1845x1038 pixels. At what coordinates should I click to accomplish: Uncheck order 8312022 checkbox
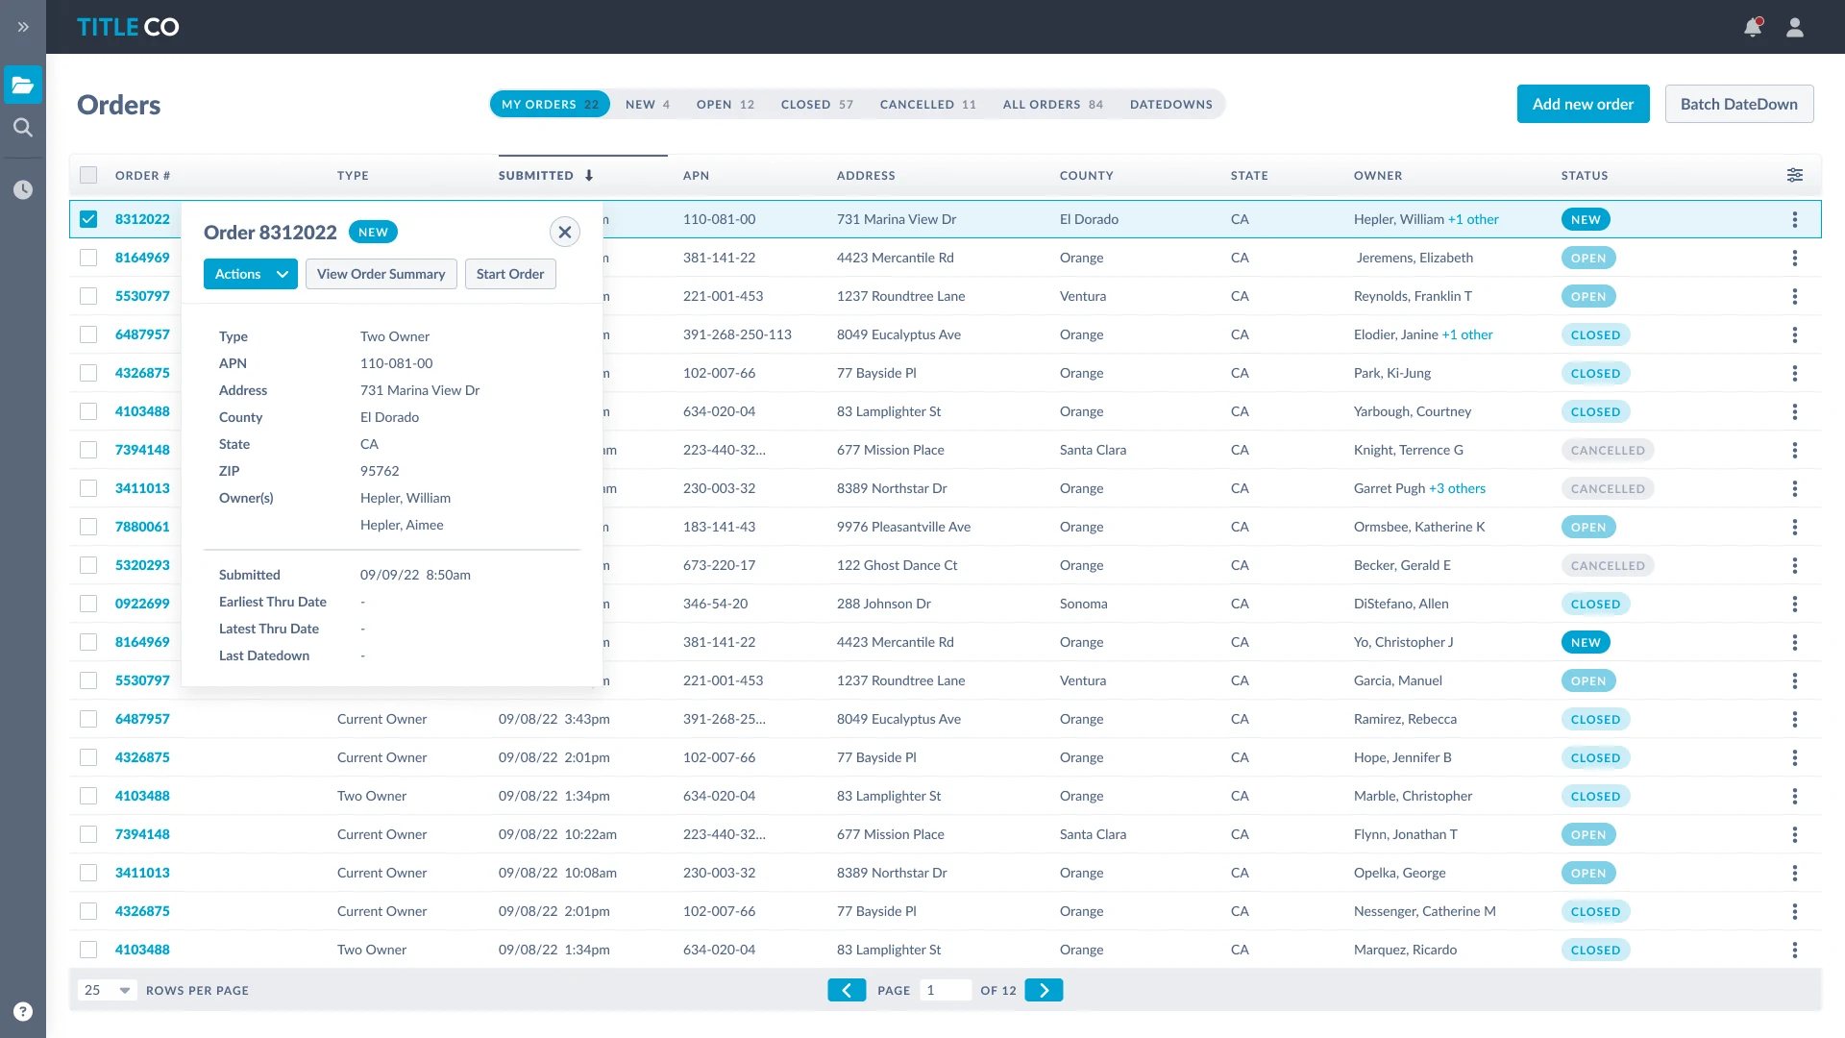click(88, 219)
